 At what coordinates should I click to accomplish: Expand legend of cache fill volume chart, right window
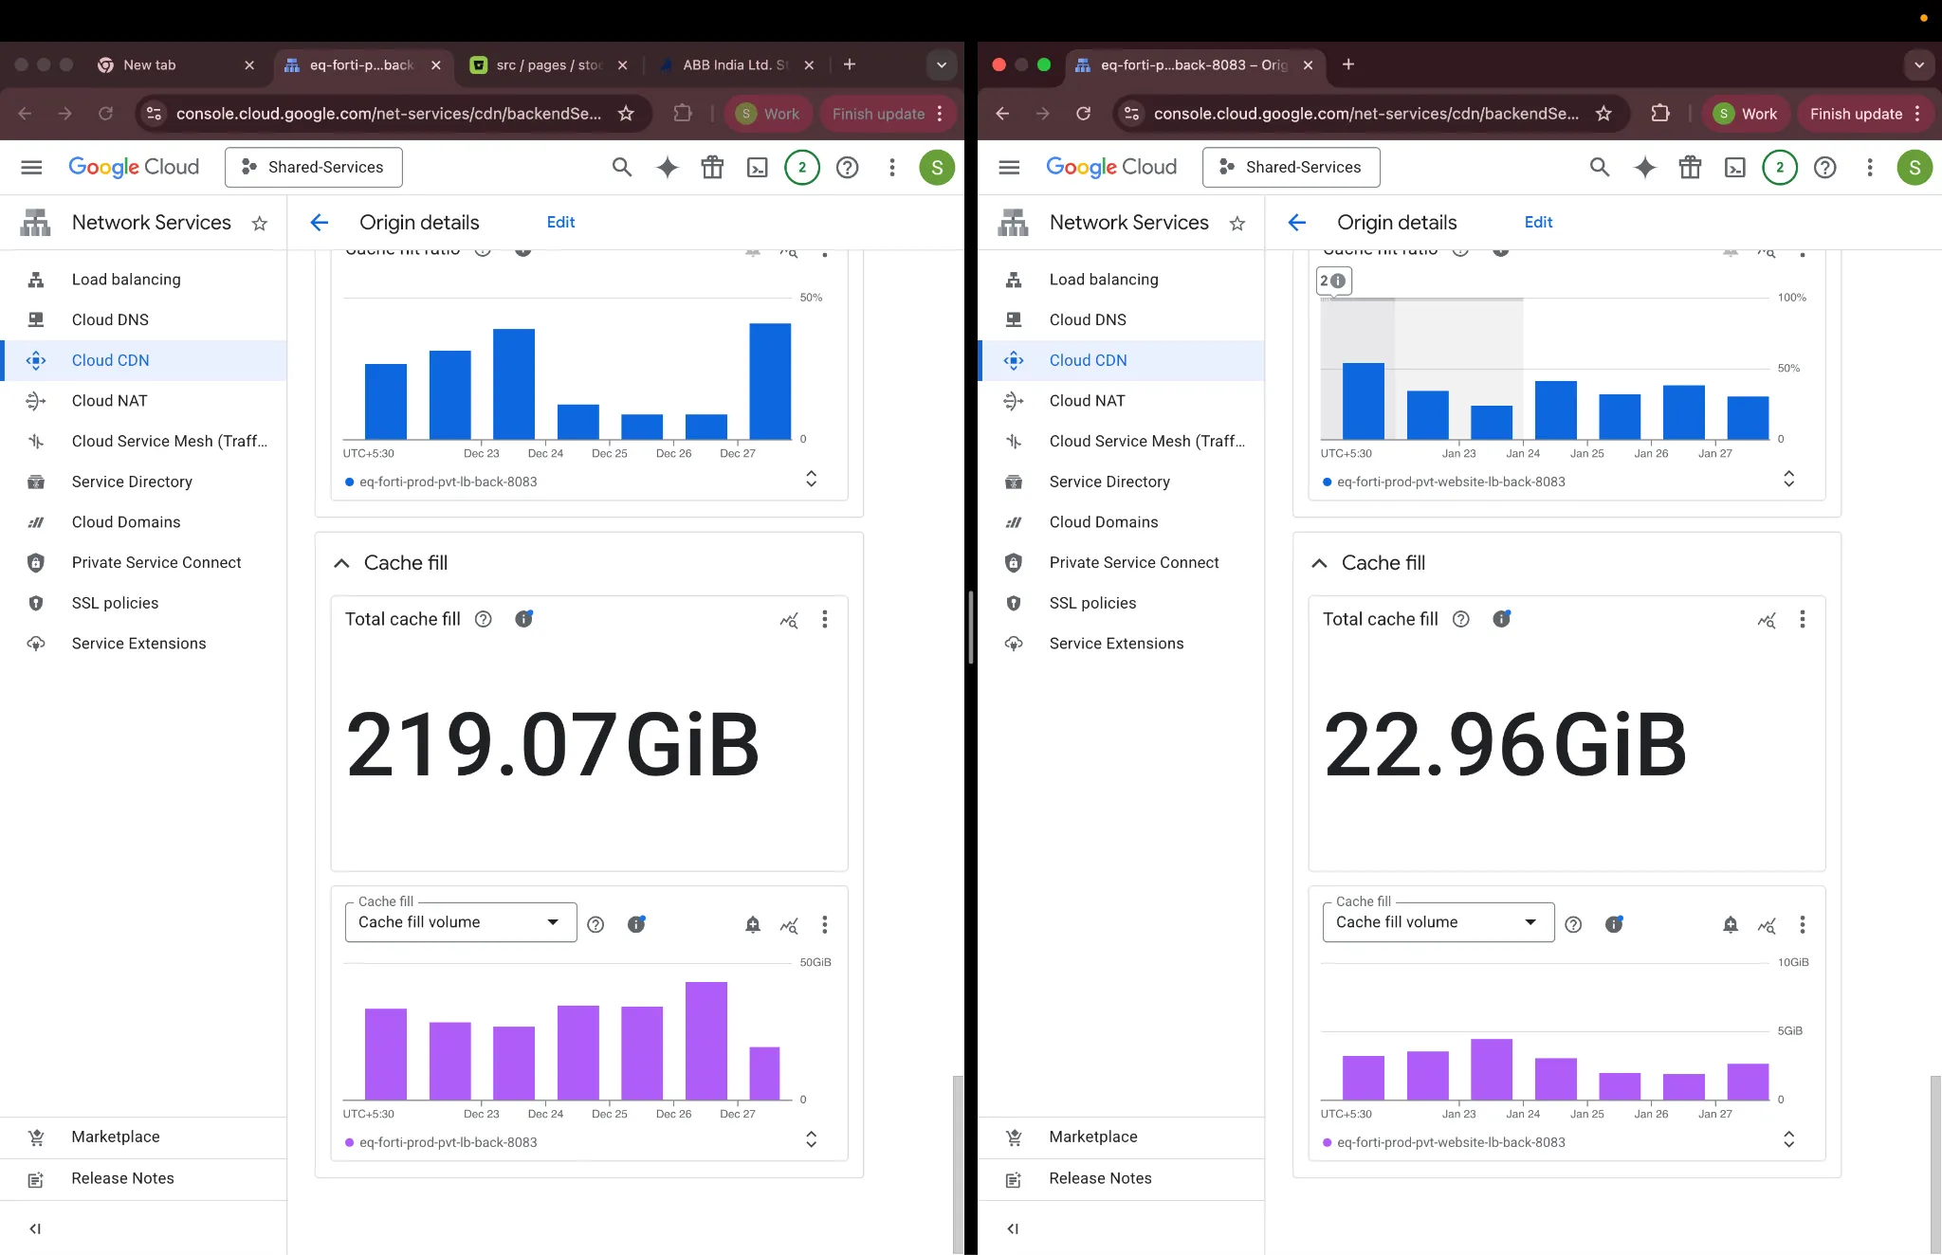click(1788, 1139)
